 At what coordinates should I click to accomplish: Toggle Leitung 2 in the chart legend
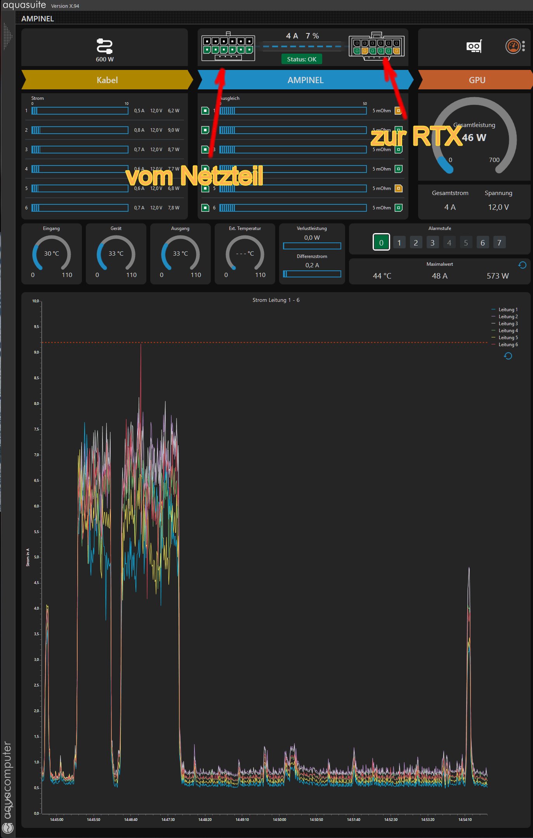504,317
